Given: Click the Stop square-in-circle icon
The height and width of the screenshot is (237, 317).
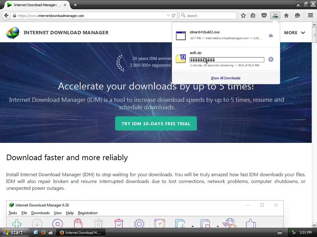Looking at the screenshot, I should pos(58,224).
